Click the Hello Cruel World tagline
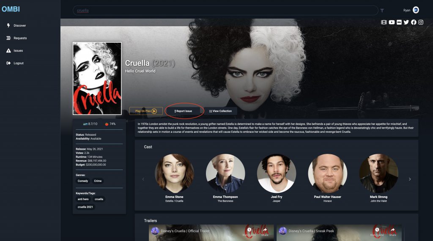Screen dimensions: 433x241 click(140, 71)
